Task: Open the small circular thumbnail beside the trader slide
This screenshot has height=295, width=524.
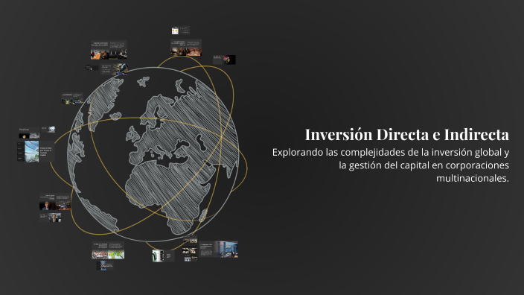Action: coord(89,68)
